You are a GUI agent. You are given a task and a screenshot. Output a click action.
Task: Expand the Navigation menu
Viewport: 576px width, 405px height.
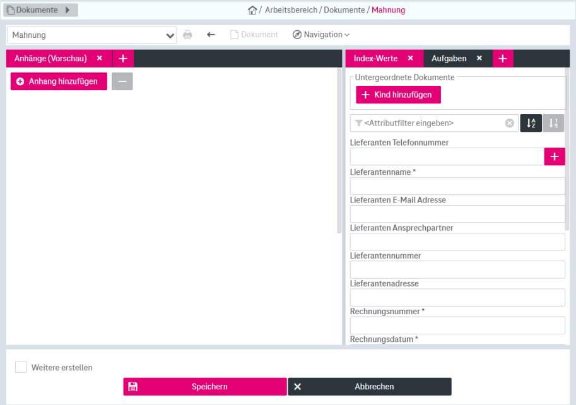click(321, 35)
